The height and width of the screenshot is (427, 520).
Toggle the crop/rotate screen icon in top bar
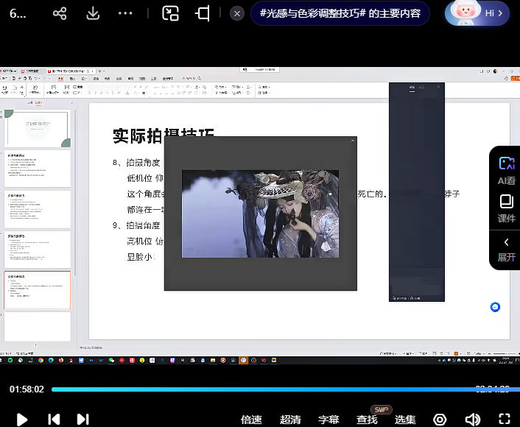coord(203,13)
